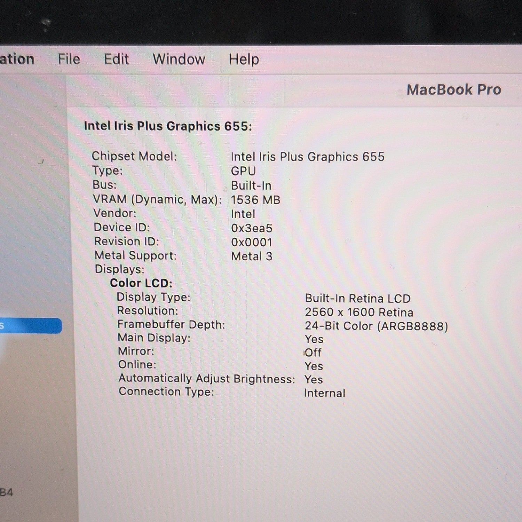Open the Edit menu

point(116,59)
